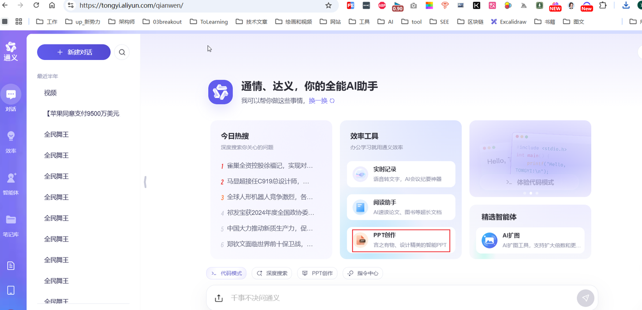Open hot search 中国大力推动新质生产力
This screenshot has width=642, height=310.
pos(267,228)
